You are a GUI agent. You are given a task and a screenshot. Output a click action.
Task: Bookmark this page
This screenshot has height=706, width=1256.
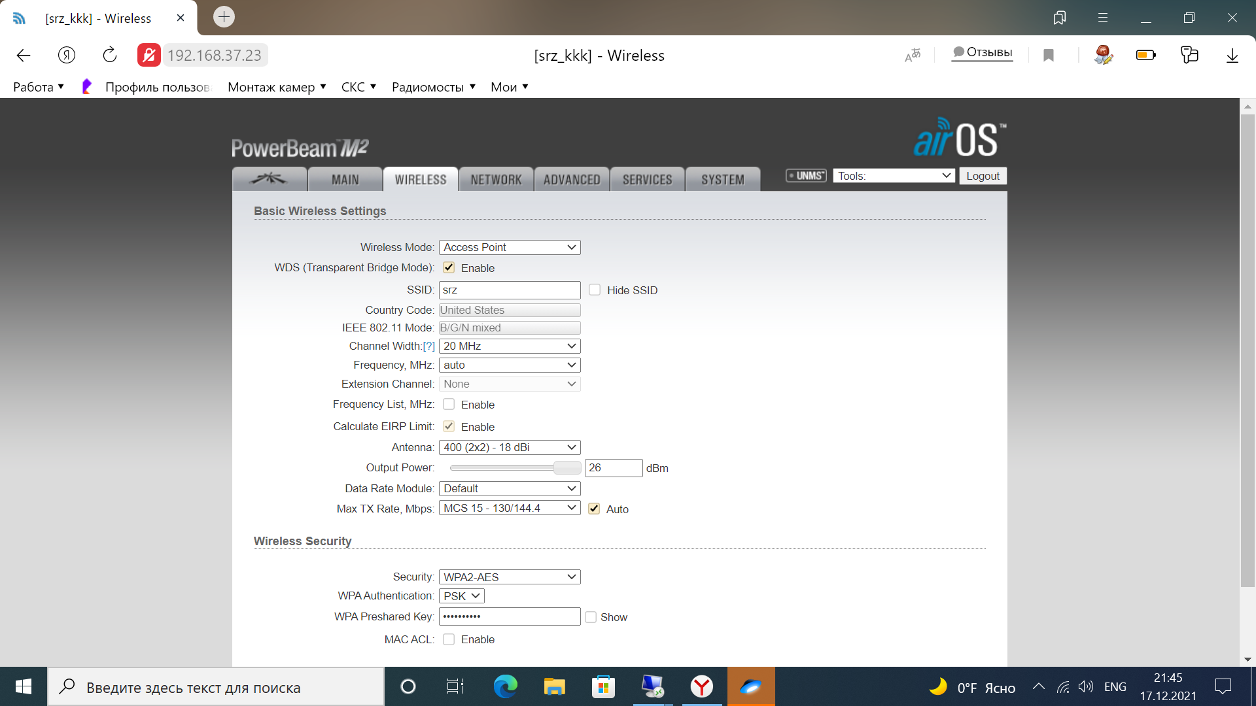coord(1049,56)
